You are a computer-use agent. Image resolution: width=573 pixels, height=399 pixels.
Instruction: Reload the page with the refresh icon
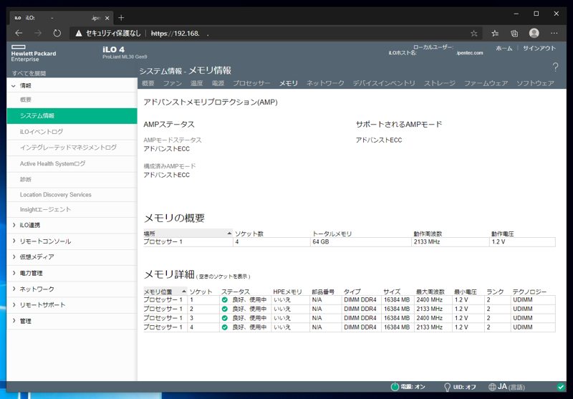pyautogui.click(x=57, y=33)
